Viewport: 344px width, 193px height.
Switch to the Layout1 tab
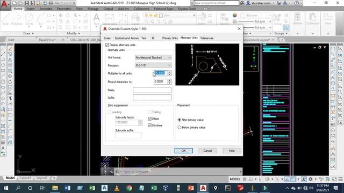[x=25, y=178]
